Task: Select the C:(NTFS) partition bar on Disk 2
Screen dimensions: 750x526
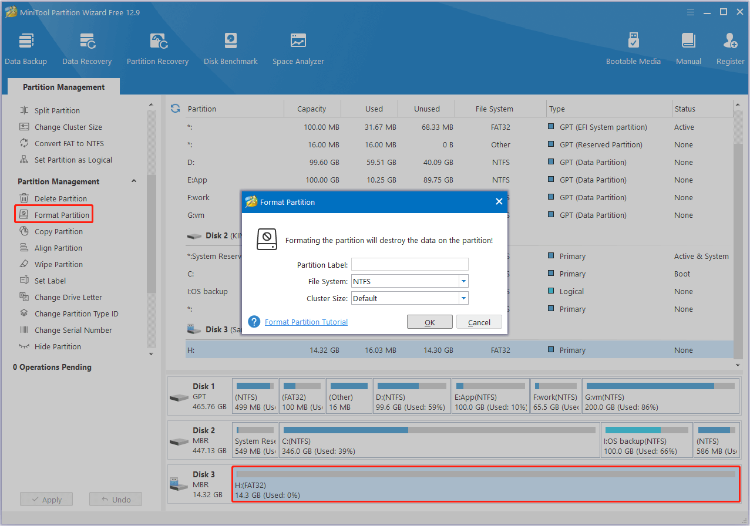Action: [439, 440]
